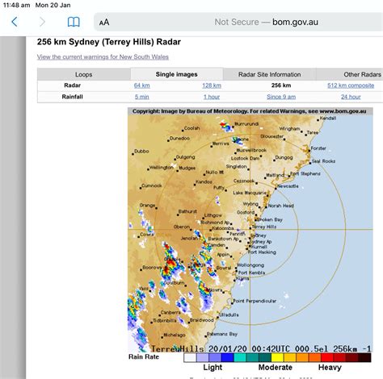This screenshot has width=383, height=379.
Task: Click Bathurst on the radar map
Action: [x=187, y=212]
